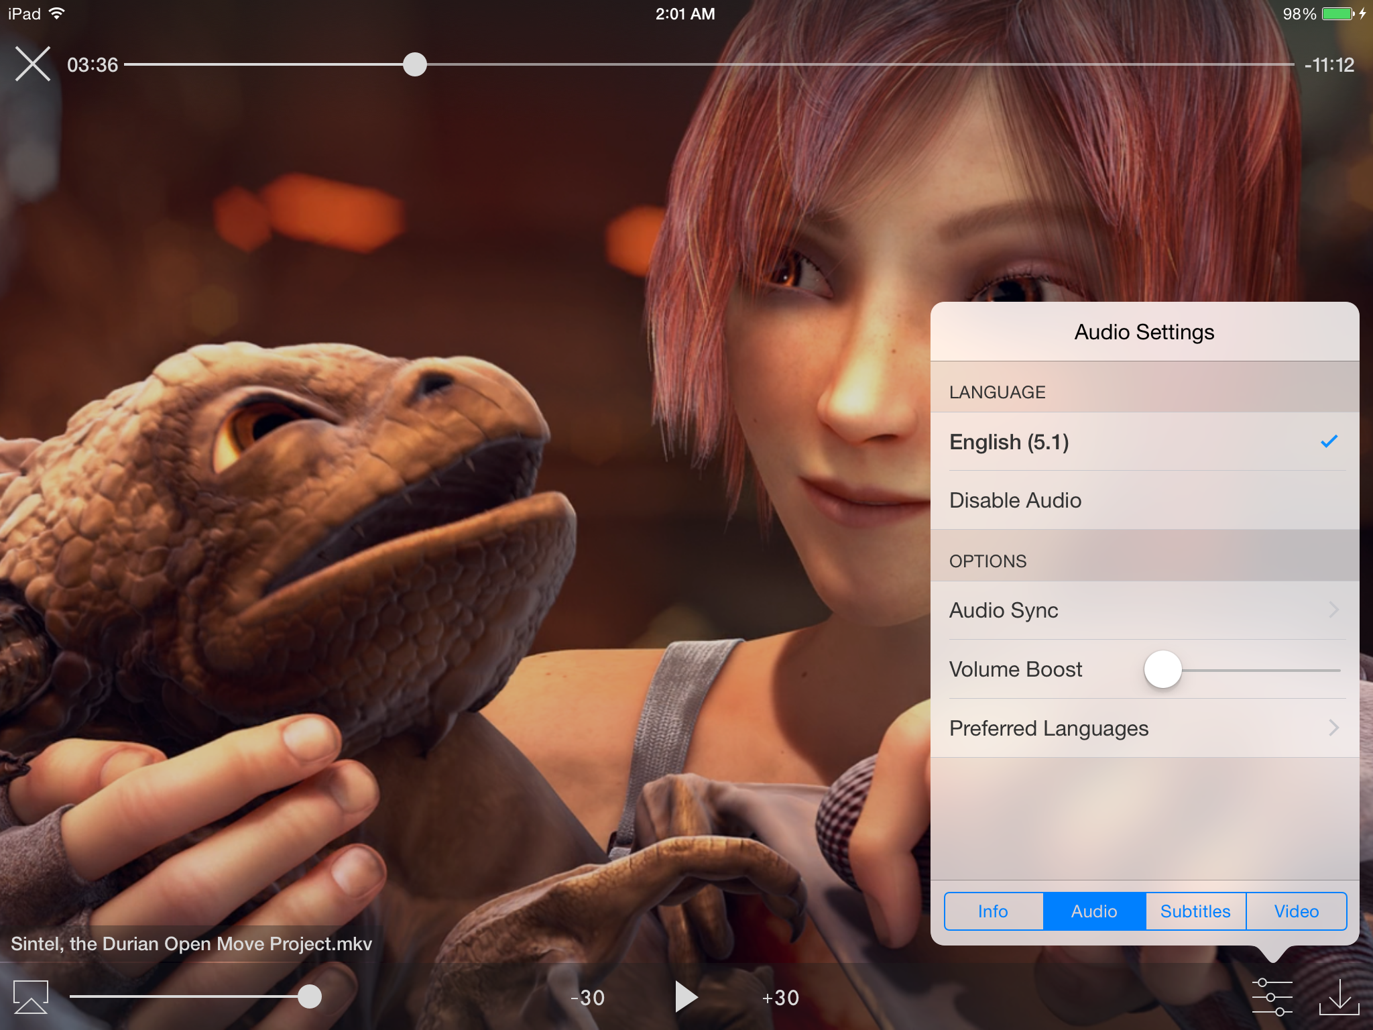
Task: Open the Video tab
Action: point(1296,911)
